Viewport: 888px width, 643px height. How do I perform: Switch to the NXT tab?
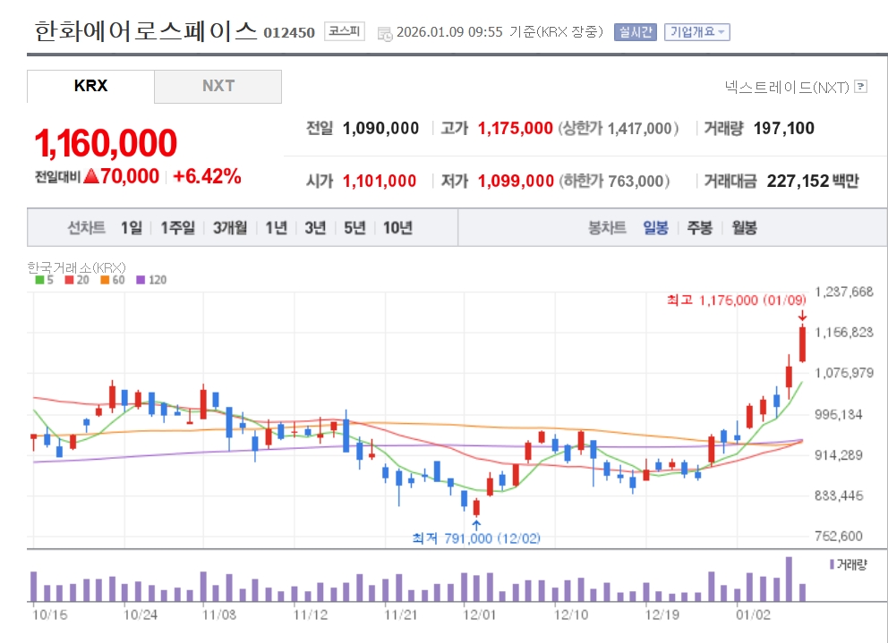(x=218, y=86)
